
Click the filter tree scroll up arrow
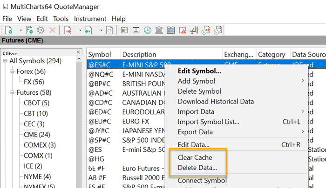(x=79, y=59)
